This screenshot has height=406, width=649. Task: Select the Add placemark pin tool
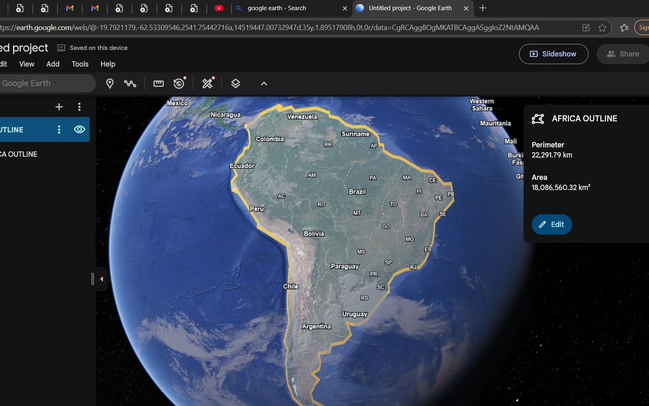point(110,84)
